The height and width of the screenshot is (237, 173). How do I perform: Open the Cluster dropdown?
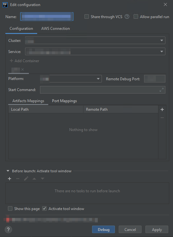95,40
